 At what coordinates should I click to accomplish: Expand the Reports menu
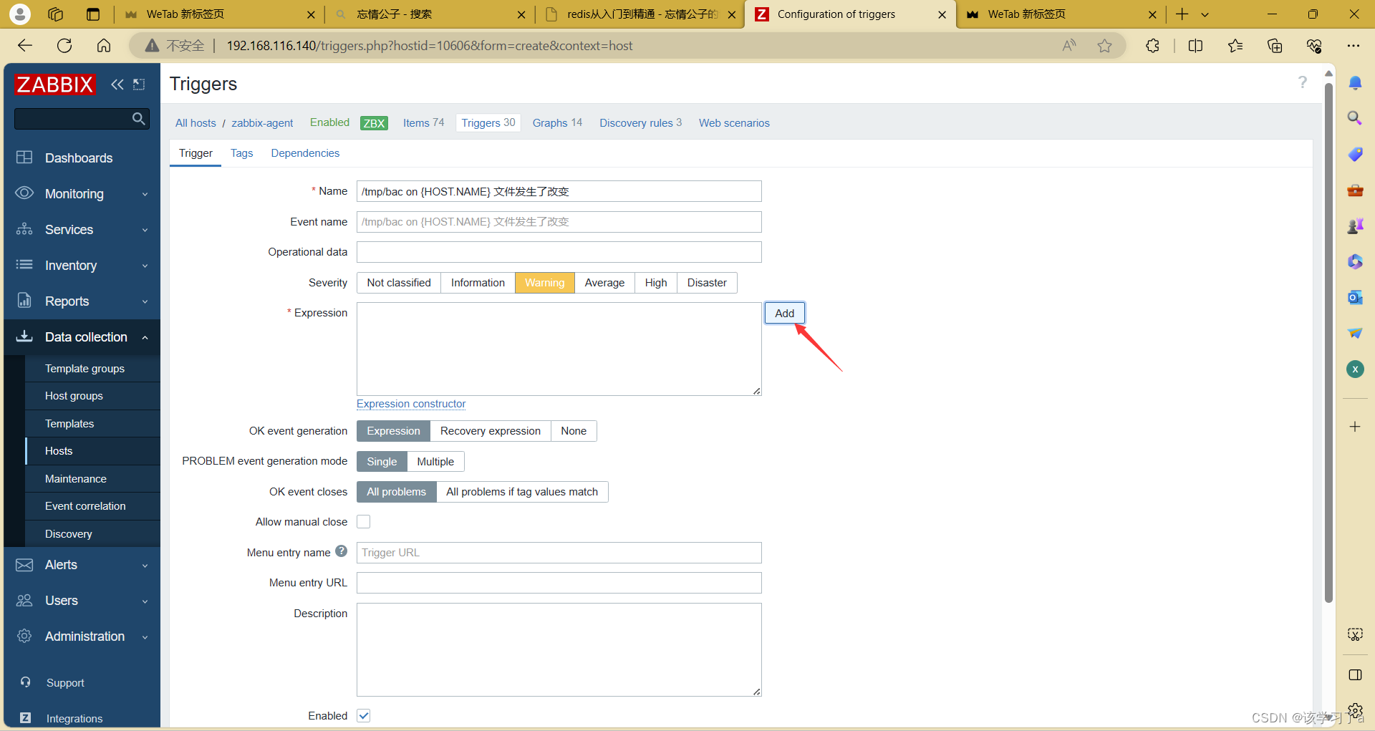[82, 301]
